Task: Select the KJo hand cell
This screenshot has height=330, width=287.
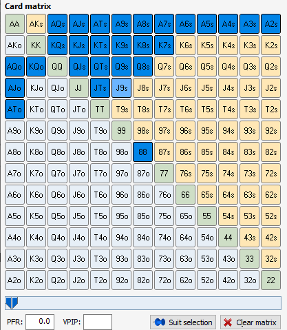Action: pos(36,88)
